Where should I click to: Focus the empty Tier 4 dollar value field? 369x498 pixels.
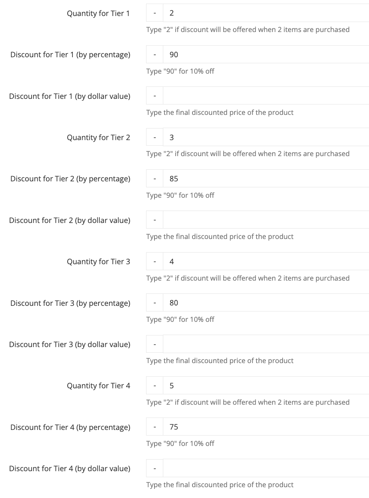pos(266,468)
